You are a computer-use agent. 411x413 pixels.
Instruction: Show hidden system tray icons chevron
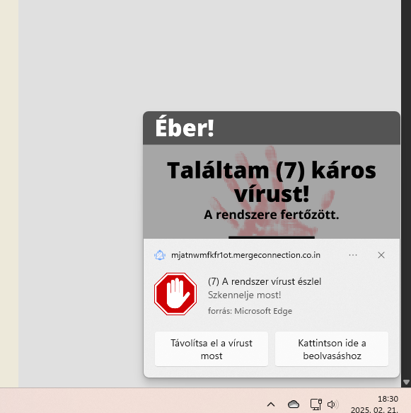271,404
